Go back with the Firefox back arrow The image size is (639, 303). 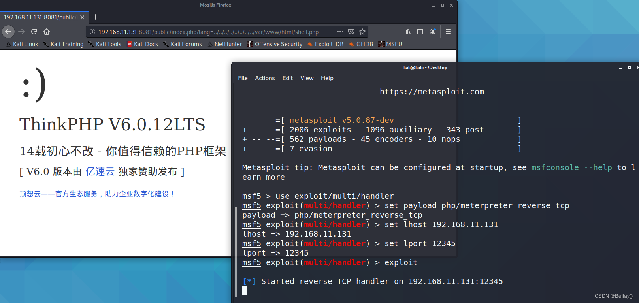[x=8, y=32]
